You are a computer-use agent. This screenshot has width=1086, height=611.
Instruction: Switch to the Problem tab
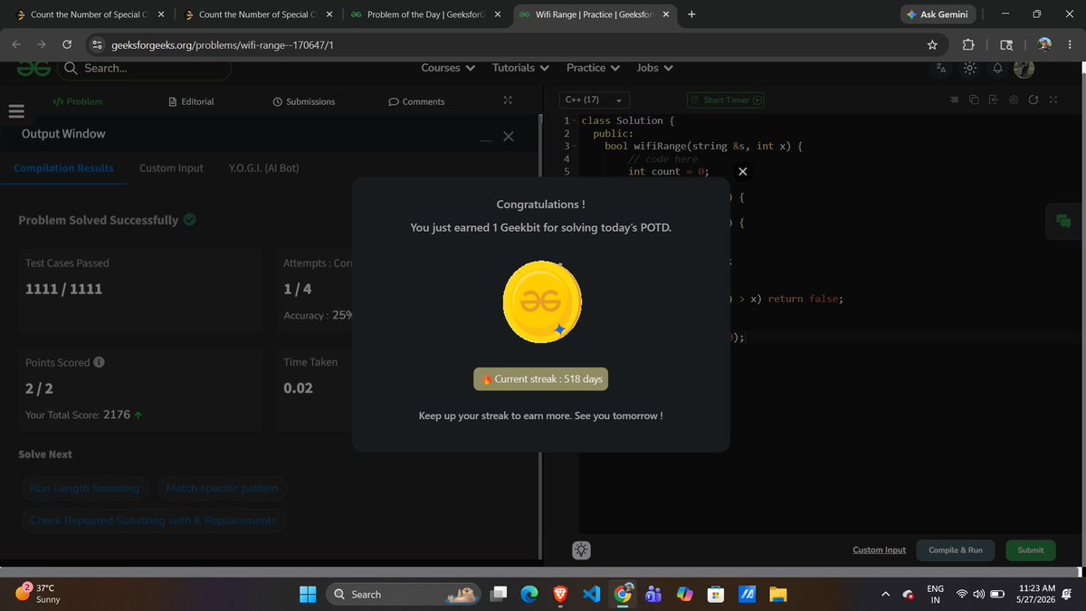[78, 101]
